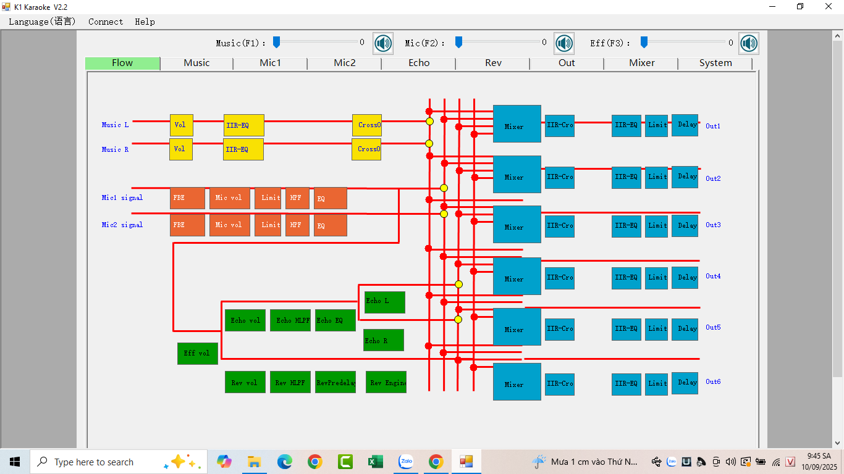844x474 pixels.
Task: Toggle the Mic (F2) mute speaker
Action: pos(564,43)
